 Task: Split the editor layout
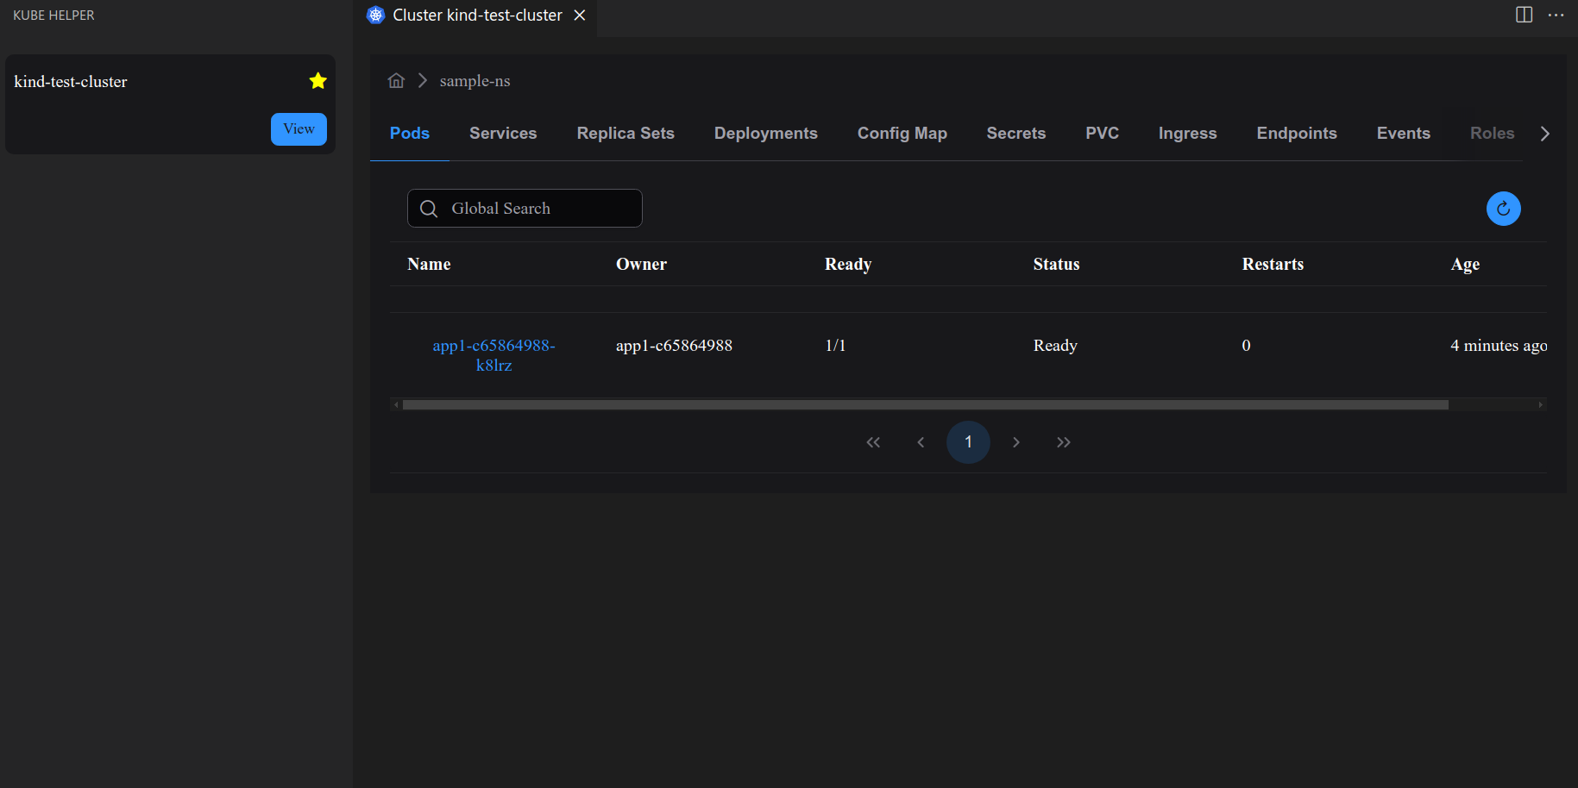[x=1525, y=15]
